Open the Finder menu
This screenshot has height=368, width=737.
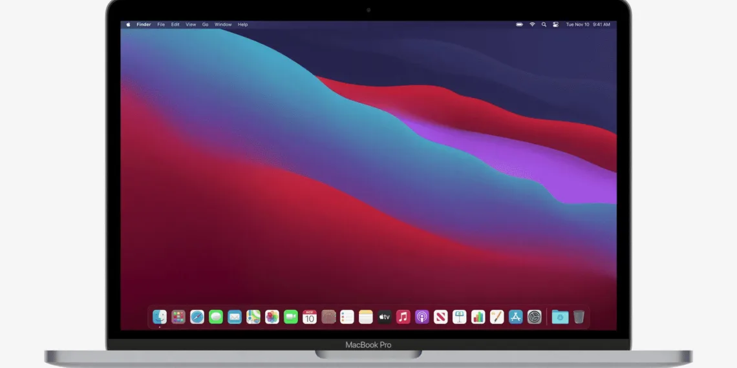144,25
